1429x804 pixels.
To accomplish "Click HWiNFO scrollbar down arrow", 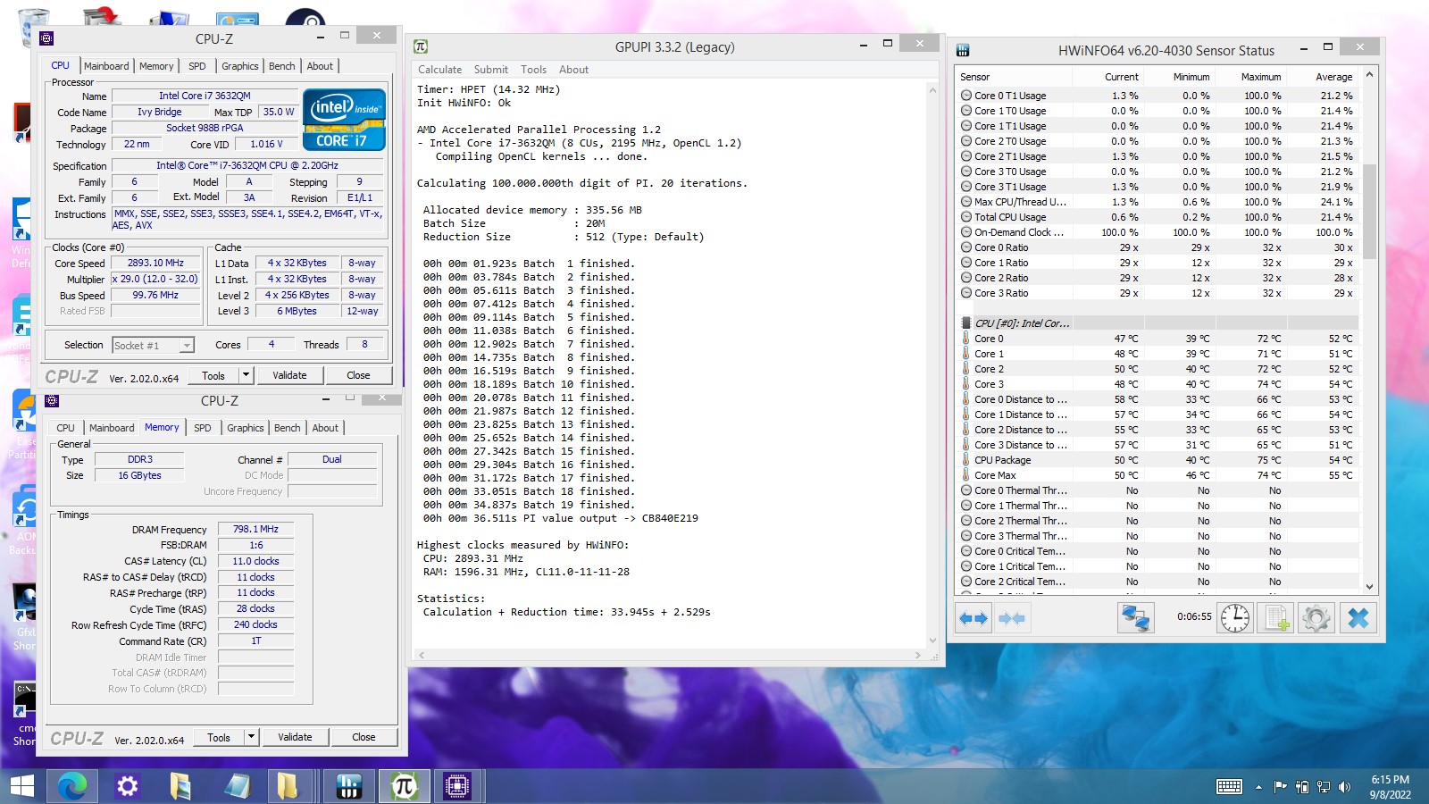I will [1369, 587].
